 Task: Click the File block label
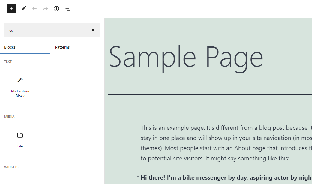tap(20, 146)
